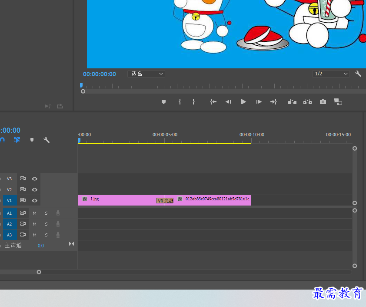The height and width of the screenshot is (307, 366).
Task: Click the Go to In point button
Action: pos(213,102)
